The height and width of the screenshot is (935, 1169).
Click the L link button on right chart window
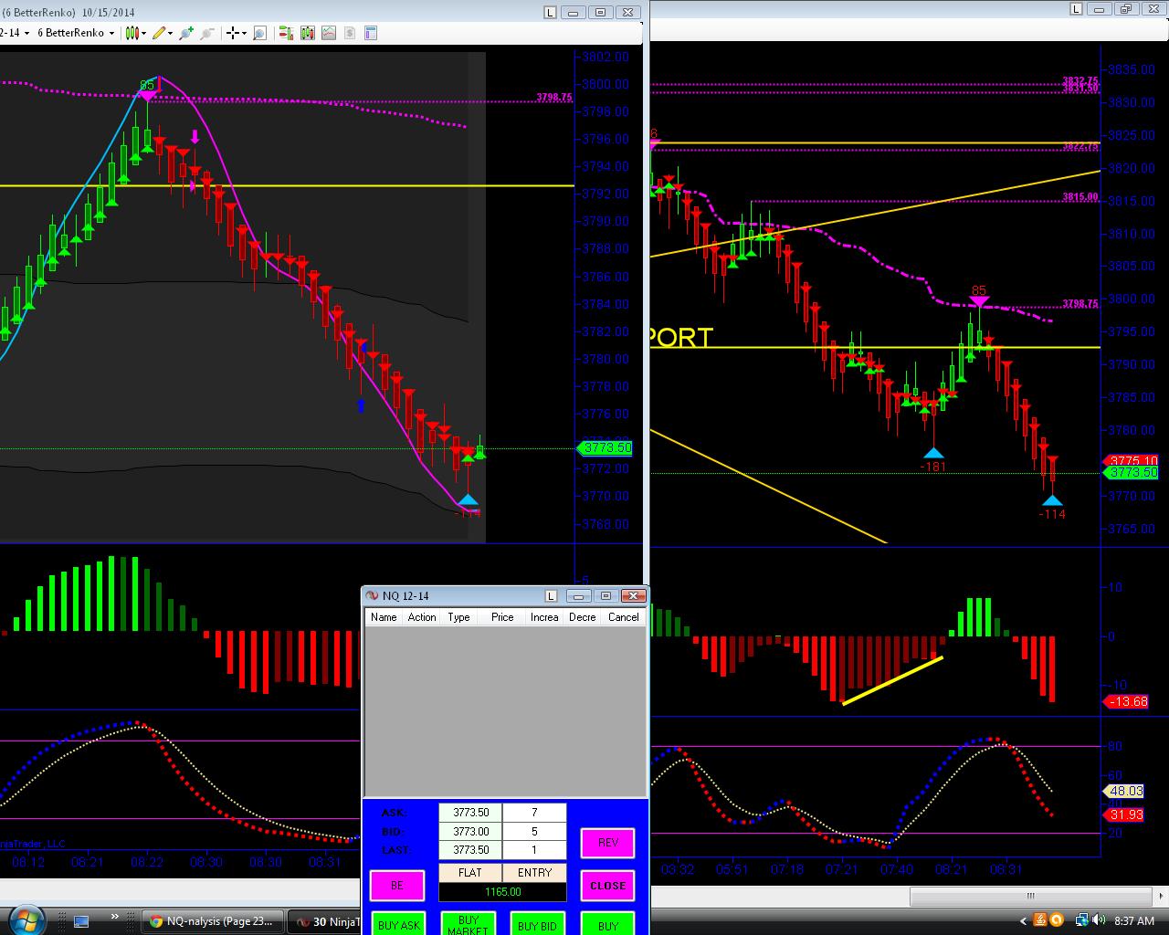[x=1076, y=8]
